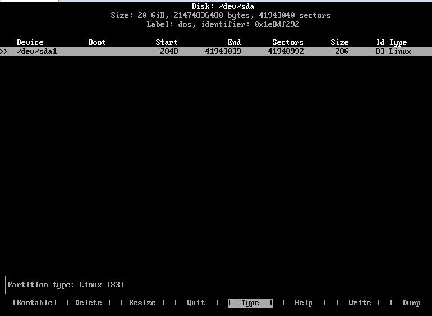Click the End column header
Viewport: 432px width, 316px height.
(x=234, y=42)
